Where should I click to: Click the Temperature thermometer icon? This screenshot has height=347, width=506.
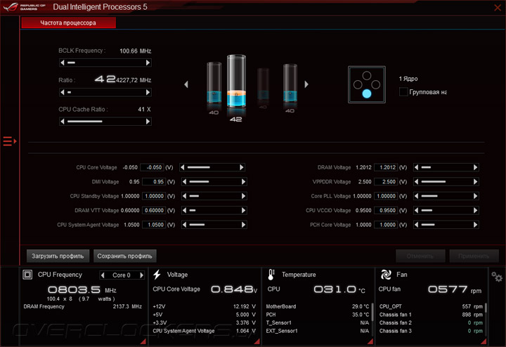pos(271,275)
